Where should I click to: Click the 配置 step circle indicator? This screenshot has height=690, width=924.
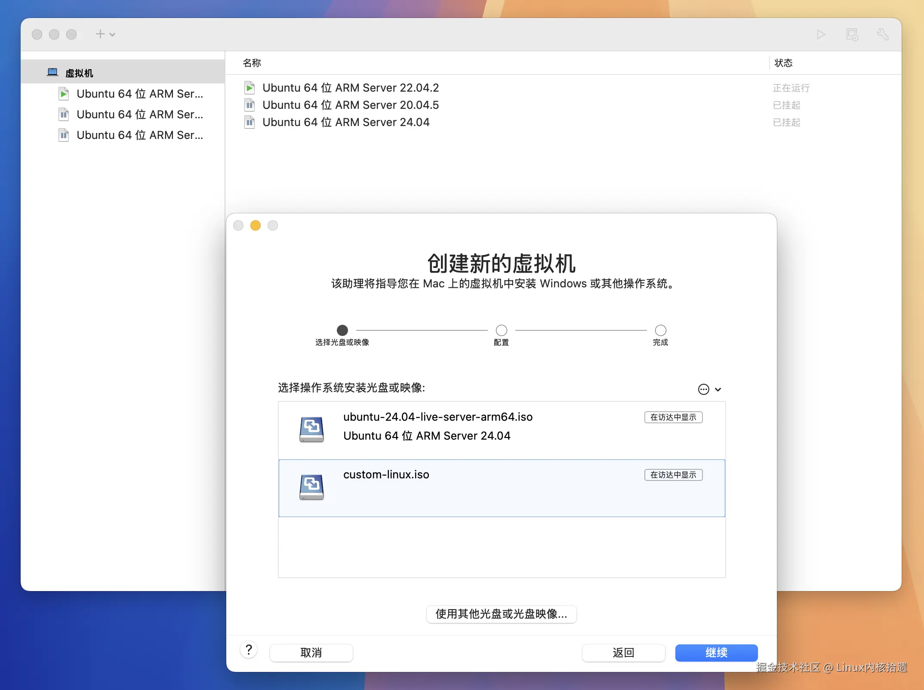click(501, 330)
